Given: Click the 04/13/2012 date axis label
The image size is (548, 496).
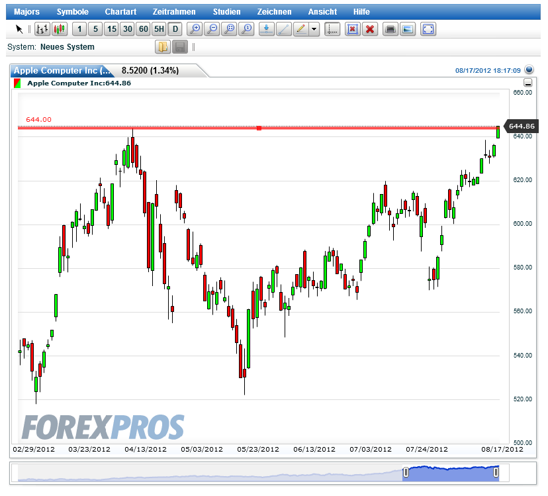Looking at the screenshot, I should (146, 450).
